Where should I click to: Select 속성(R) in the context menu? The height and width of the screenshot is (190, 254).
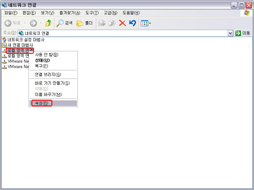point(42,103)
